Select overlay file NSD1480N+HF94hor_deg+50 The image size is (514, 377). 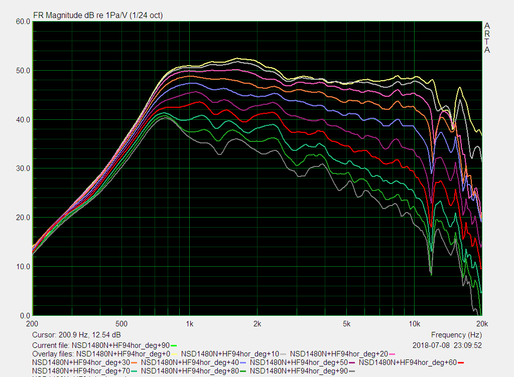(x=299, y=362)
